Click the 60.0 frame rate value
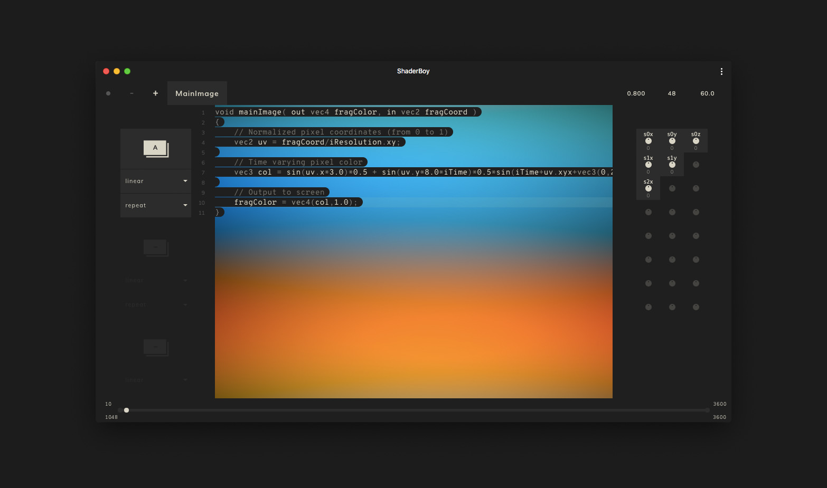Screen dimensions: 827x488 [x=707, y=93]
